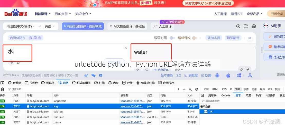This screenshot has width=285, height=125.
Task: Switch to 控制台 devtools tab
Action: [x=31, y=83]
